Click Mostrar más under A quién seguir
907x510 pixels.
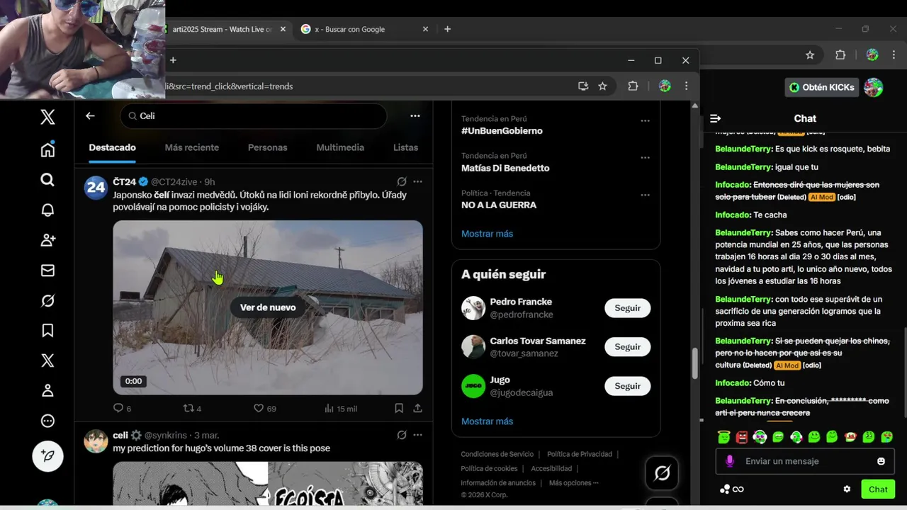(x=487, y=421)
